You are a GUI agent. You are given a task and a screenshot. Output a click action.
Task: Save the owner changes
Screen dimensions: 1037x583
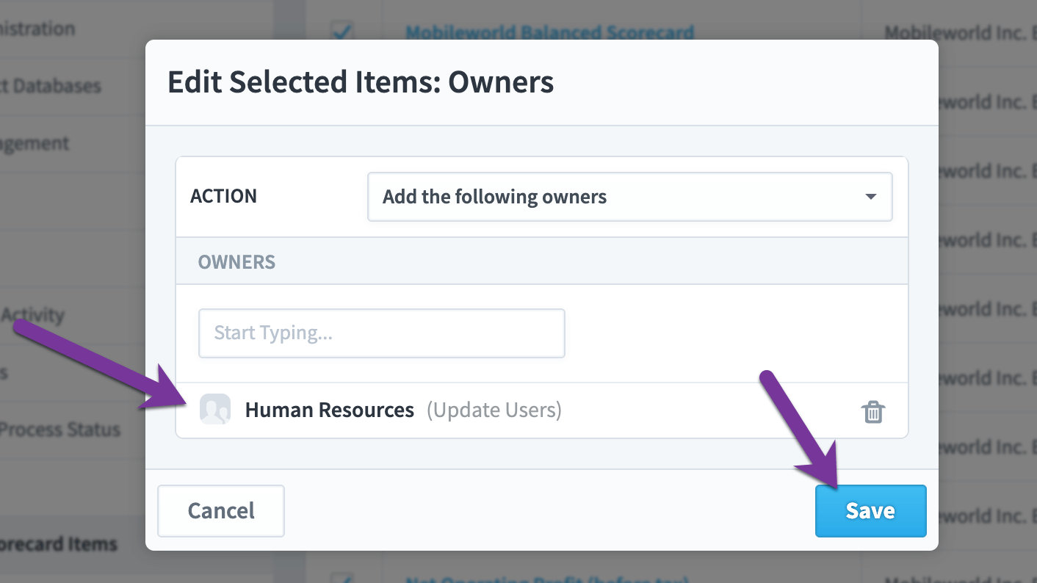pyautogui.click(x=871, y=511)
